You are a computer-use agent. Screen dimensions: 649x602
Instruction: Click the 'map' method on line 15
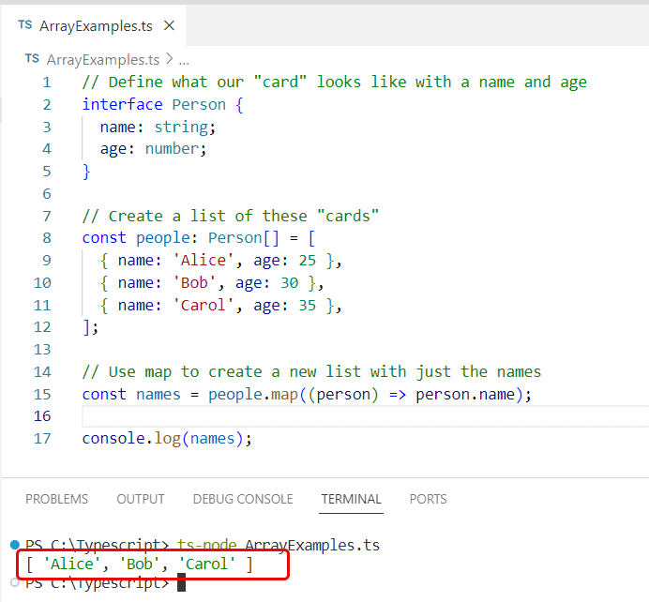click(x=285, y=395)
